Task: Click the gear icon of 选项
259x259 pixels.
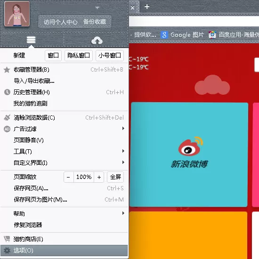Action: 7,251
